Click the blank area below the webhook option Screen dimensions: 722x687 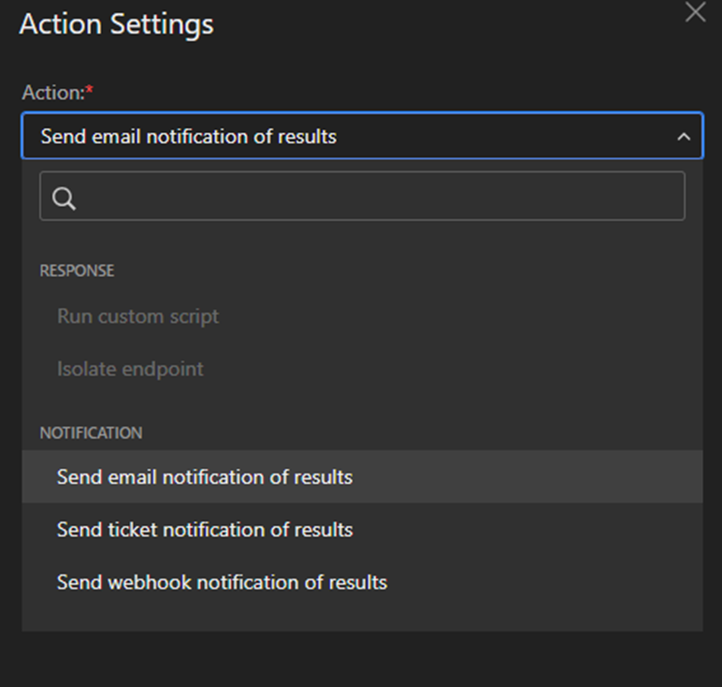click(x=361, y=615)
